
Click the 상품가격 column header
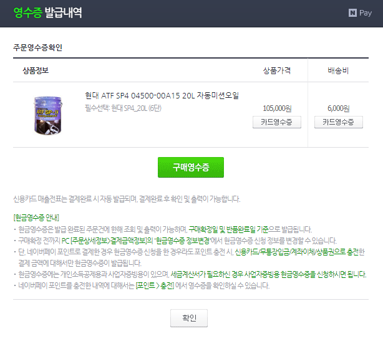(277, 70)
